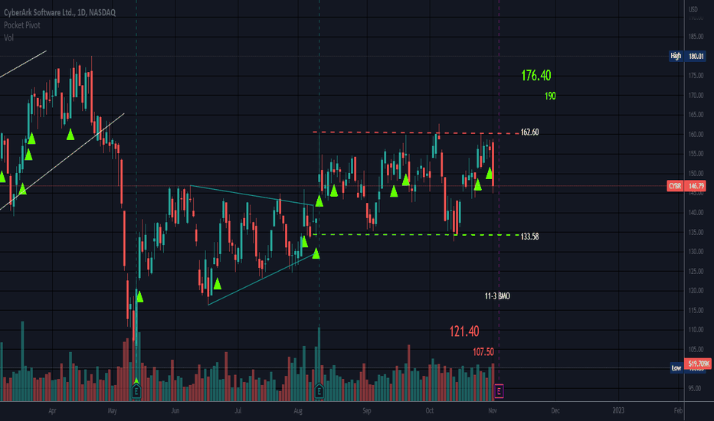Click the green 190 target text
The width and height of the screenshot is (714, 421).
pyautogui.click(x=550, y=96)
